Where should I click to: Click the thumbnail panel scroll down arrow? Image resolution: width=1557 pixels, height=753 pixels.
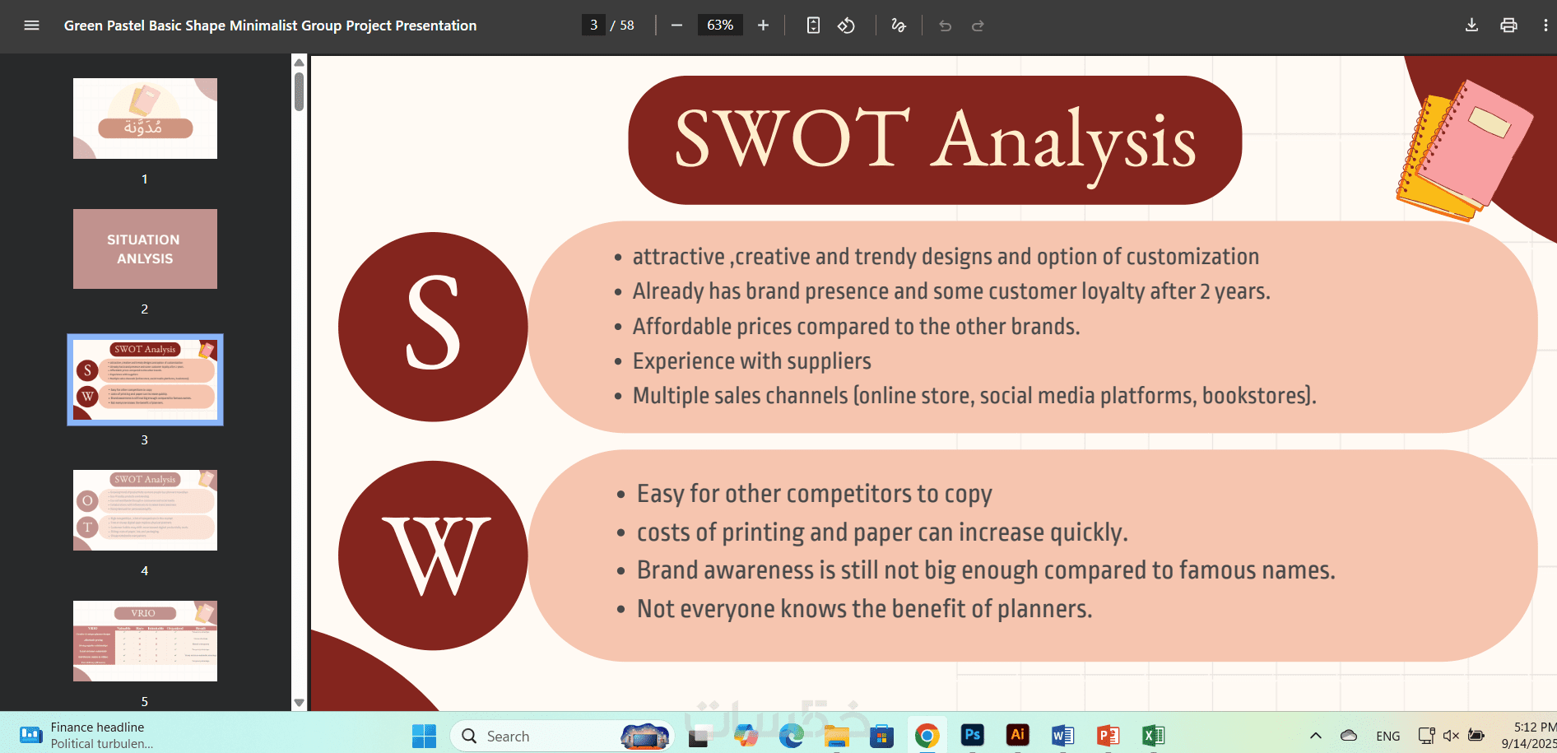click(x=300, y=703)
